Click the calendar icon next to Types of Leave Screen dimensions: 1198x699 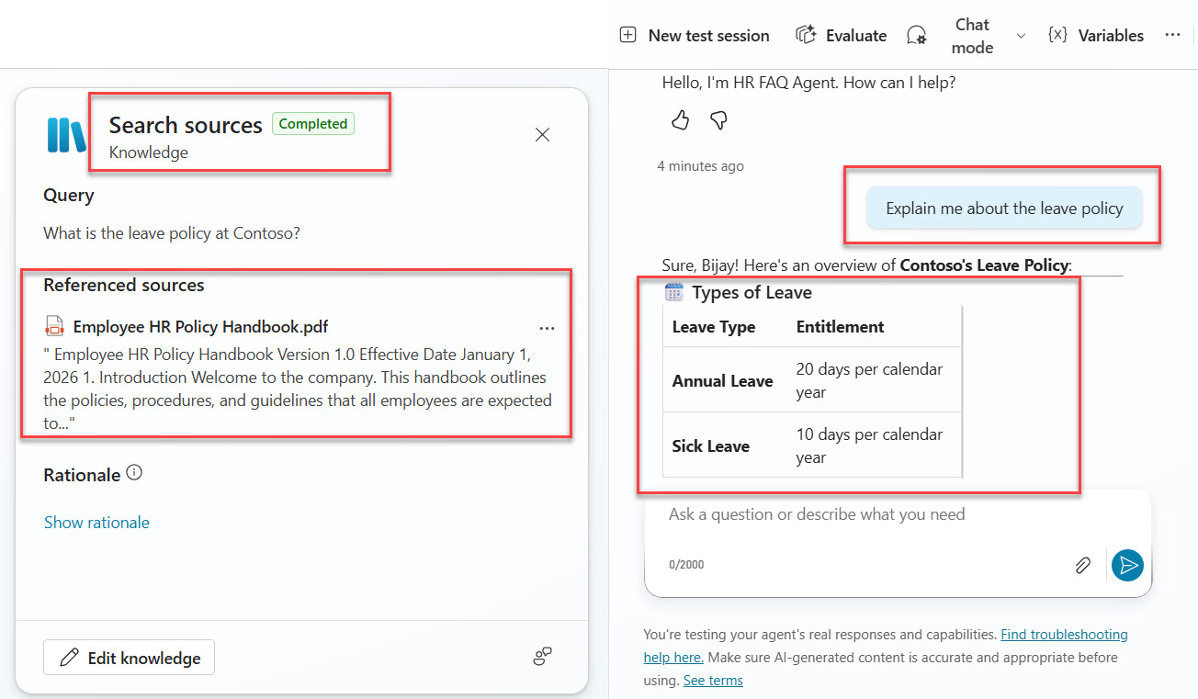[x=674, y=292]
